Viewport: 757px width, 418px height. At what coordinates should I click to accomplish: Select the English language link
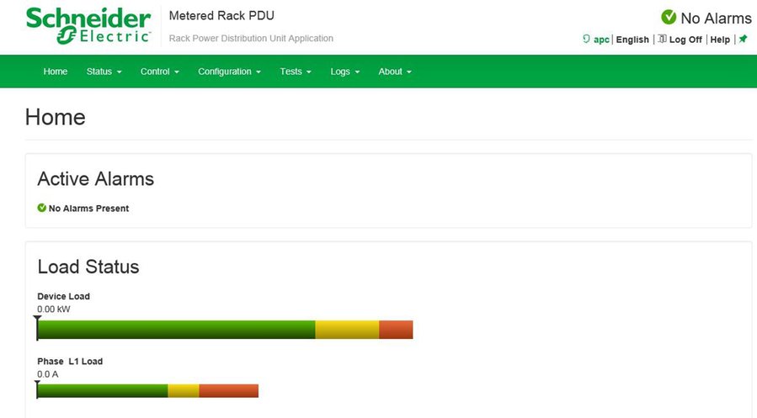[x=632, y=40]
